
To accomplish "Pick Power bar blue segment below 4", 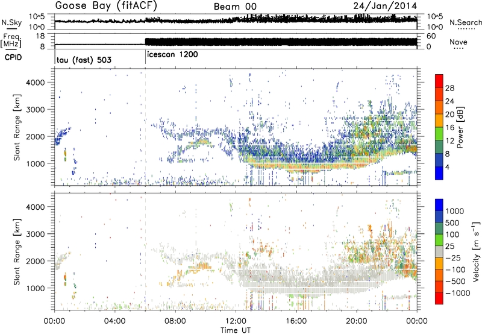I will (439, 173).
